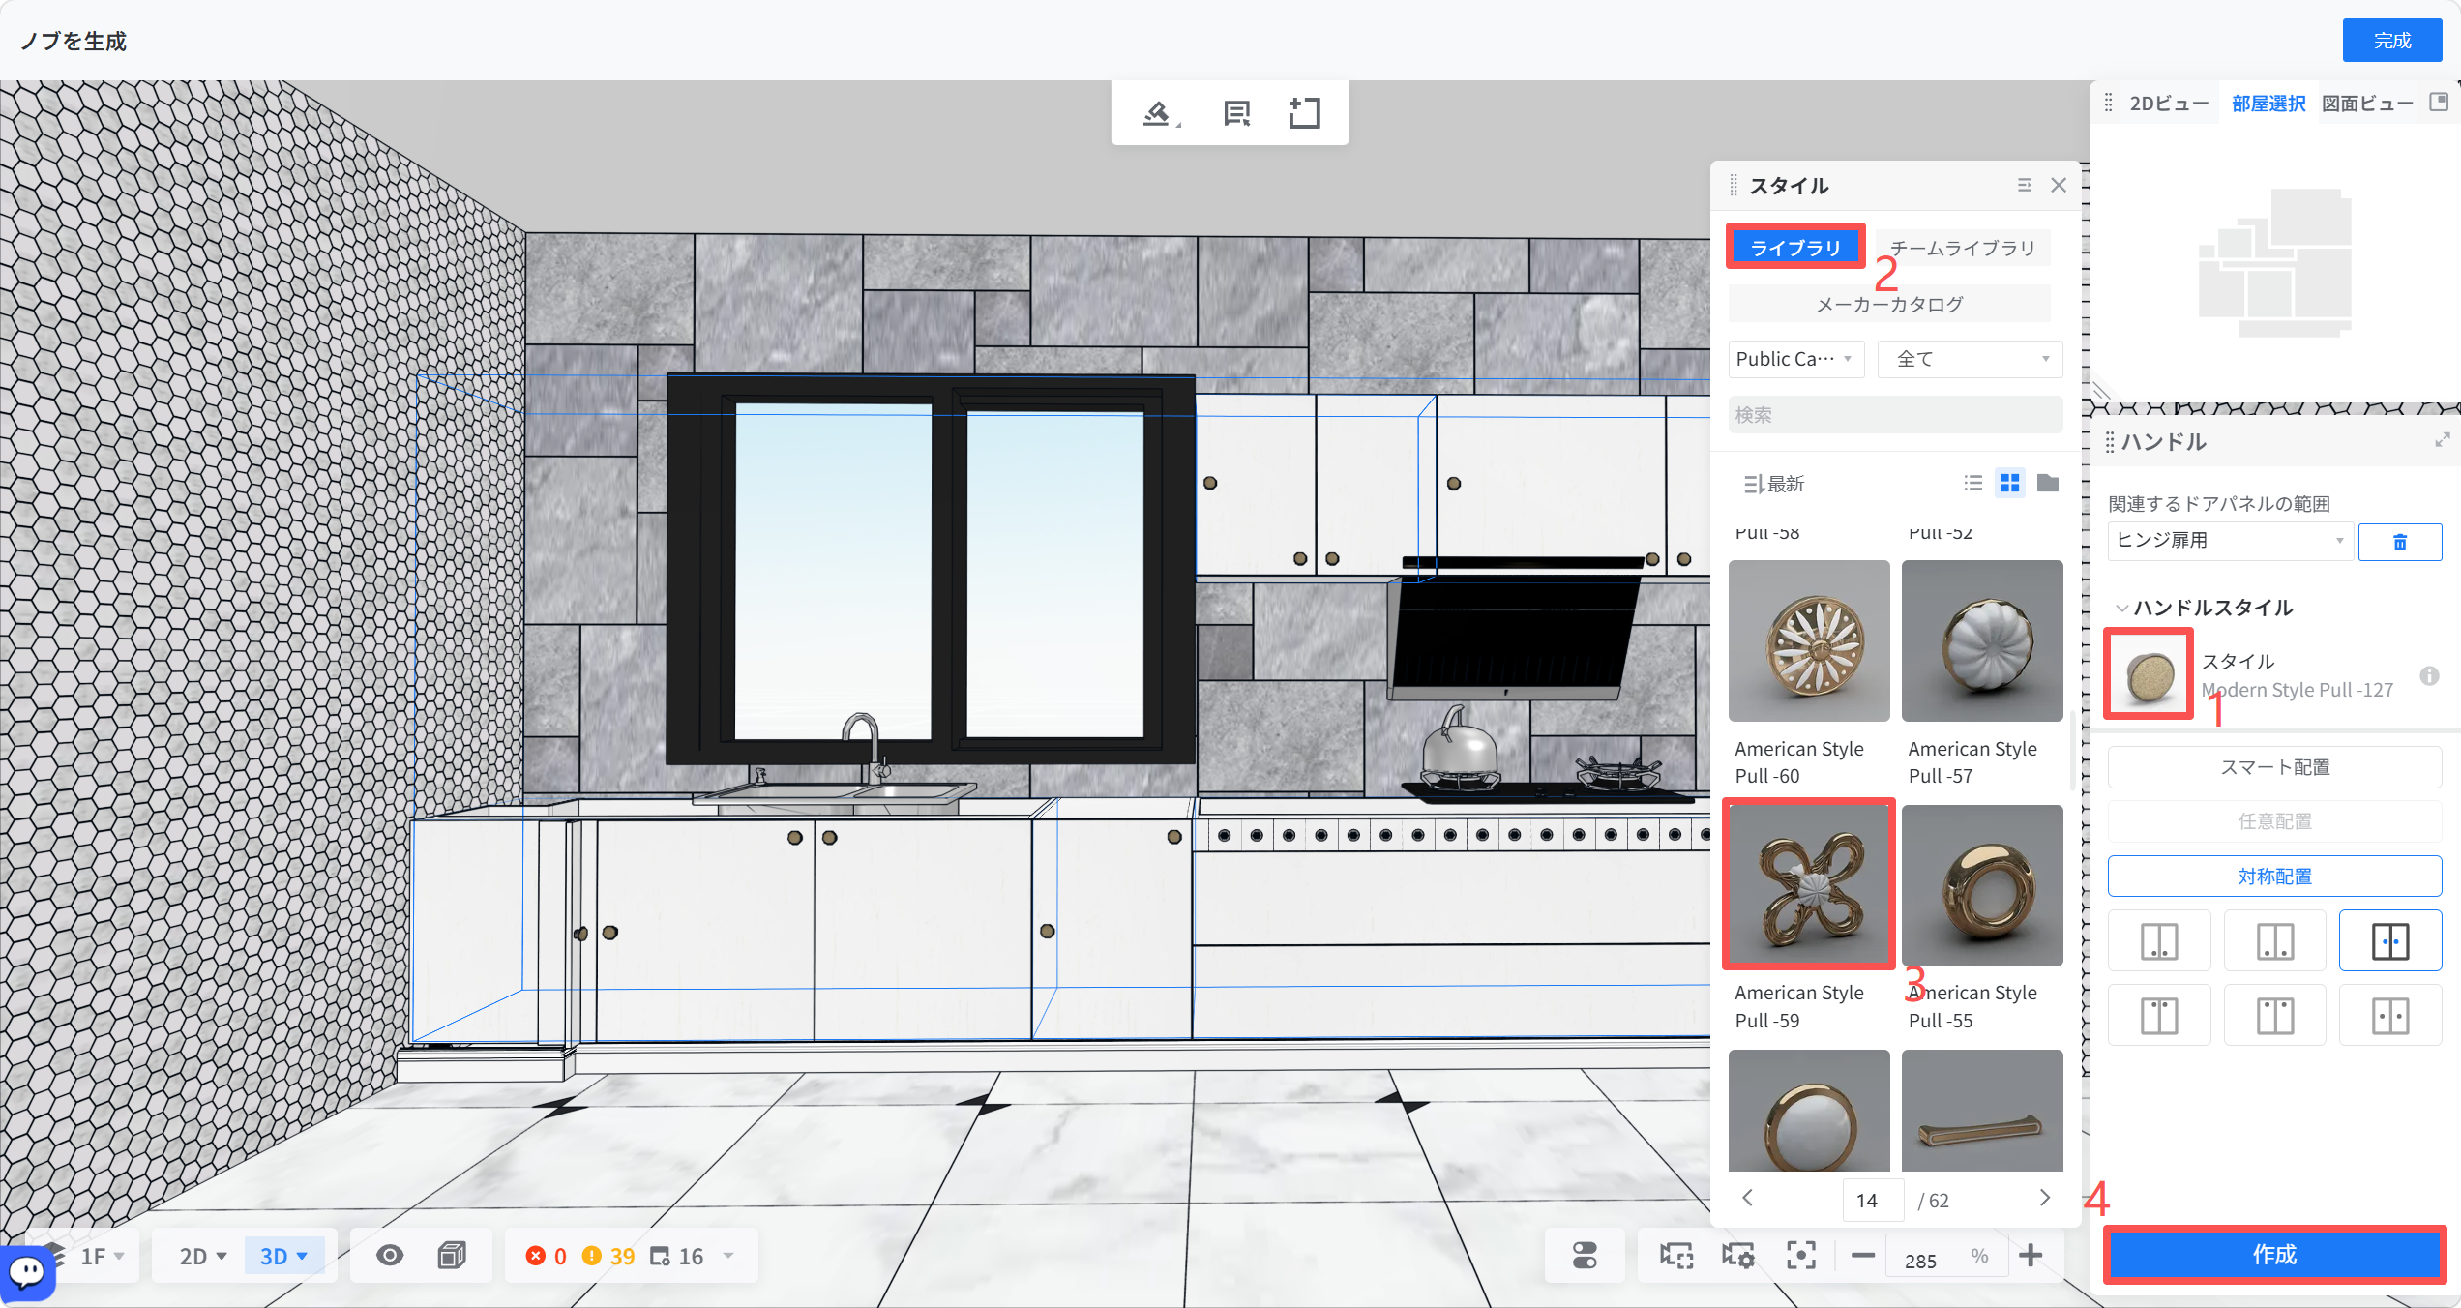Choose 対称配置 placement
The width and height of the screenshot is (2461, 1308).
click(2274, 876)
